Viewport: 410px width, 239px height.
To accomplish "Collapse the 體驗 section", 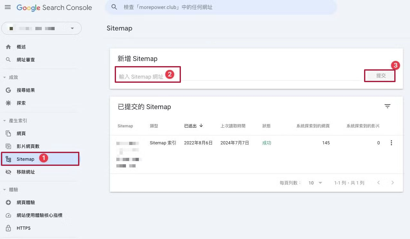I will (x=4, y=190).
